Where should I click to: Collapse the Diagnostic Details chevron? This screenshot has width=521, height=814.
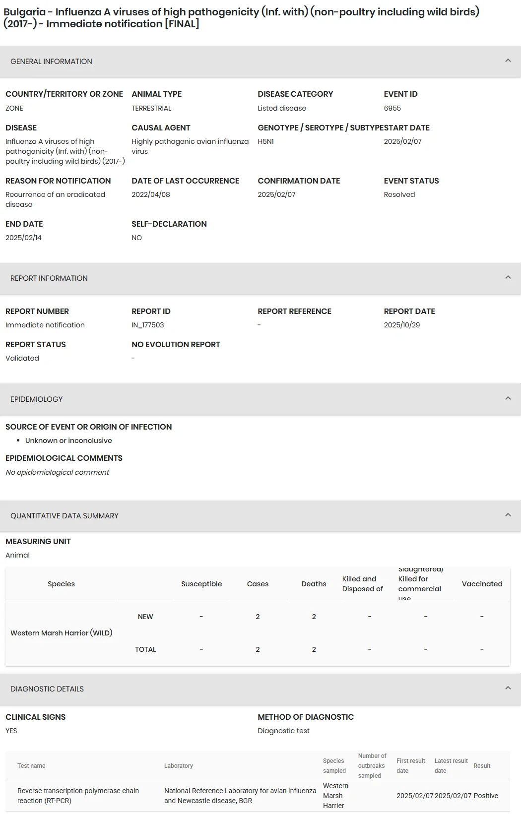[508, 688]
